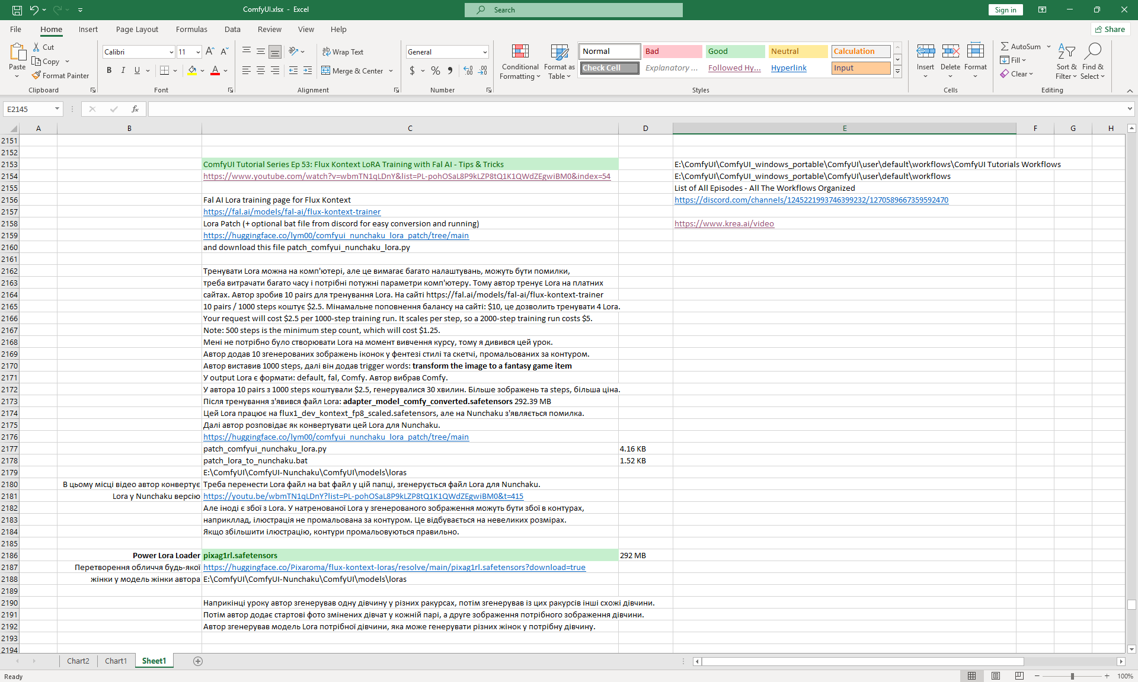Image resolution: width=1138 pixels, height=682 pixels.
Task: Expand the General number format dropdown
Action: (x=485, y=52)
